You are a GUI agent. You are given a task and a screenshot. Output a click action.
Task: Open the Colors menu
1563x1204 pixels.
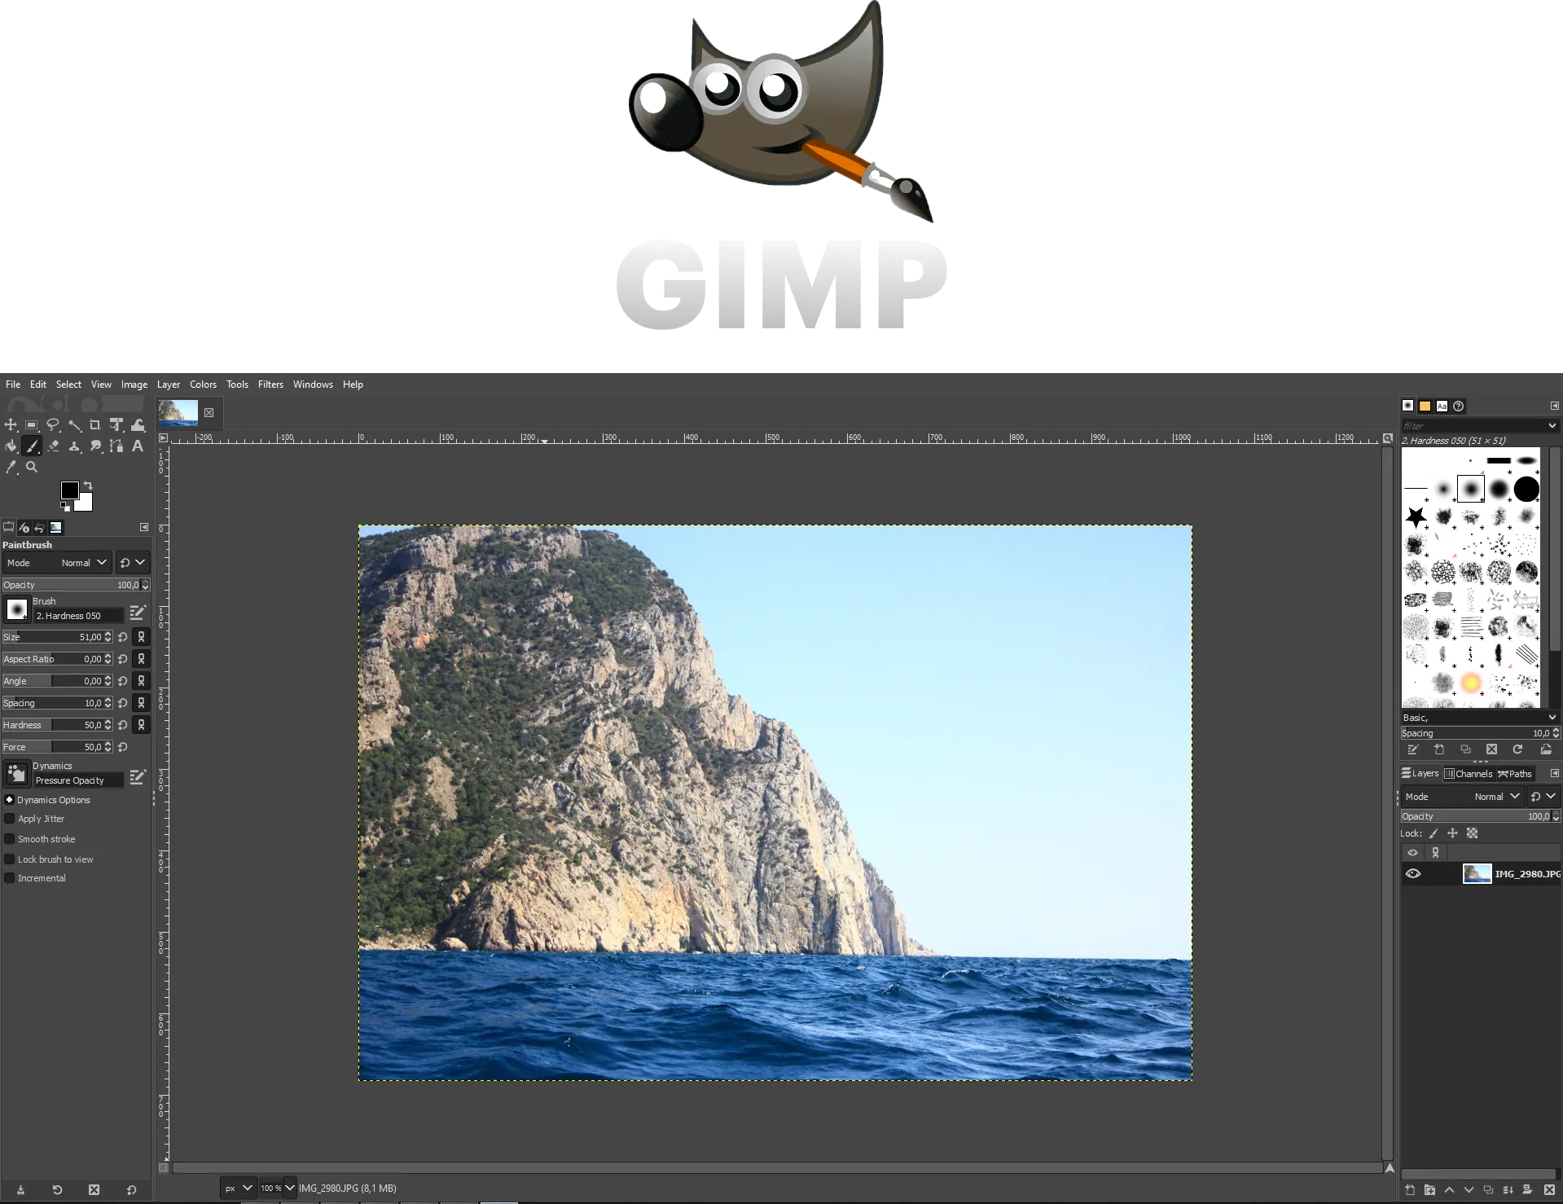(x=203, y=384)
